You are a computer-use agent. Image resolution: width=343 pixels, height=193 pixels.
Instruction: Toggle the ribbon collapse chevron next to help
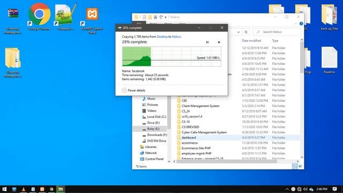coord(296,24)
